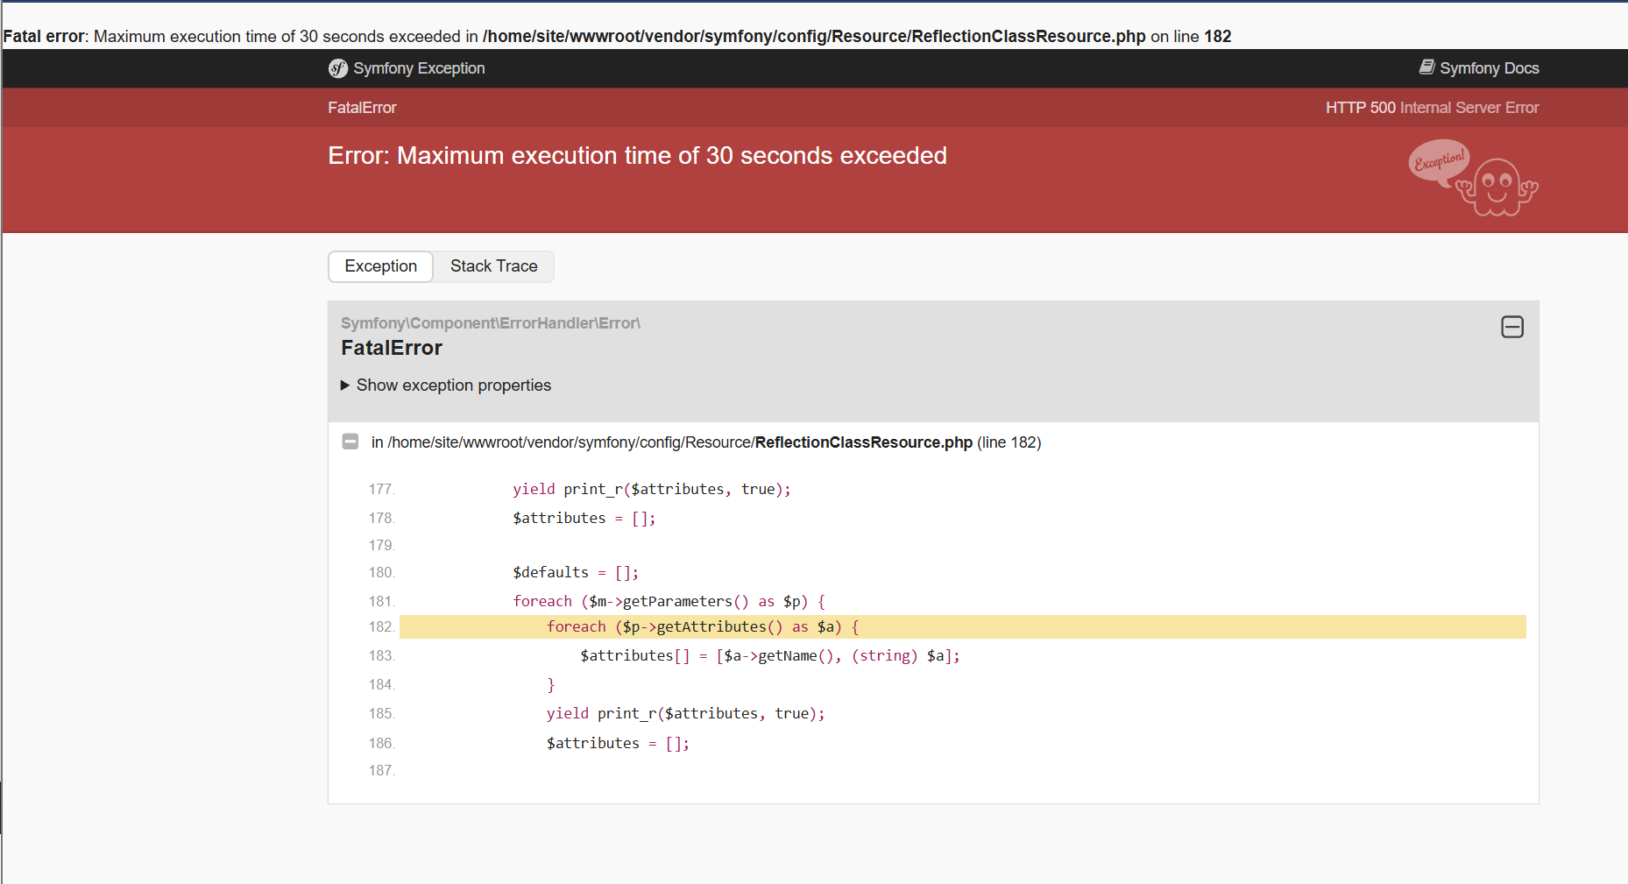The image size is (1628, 884).
Task: Collapse the FatalError block with the minus icon
Action: pyautogui.click(x=1511, y=327)
